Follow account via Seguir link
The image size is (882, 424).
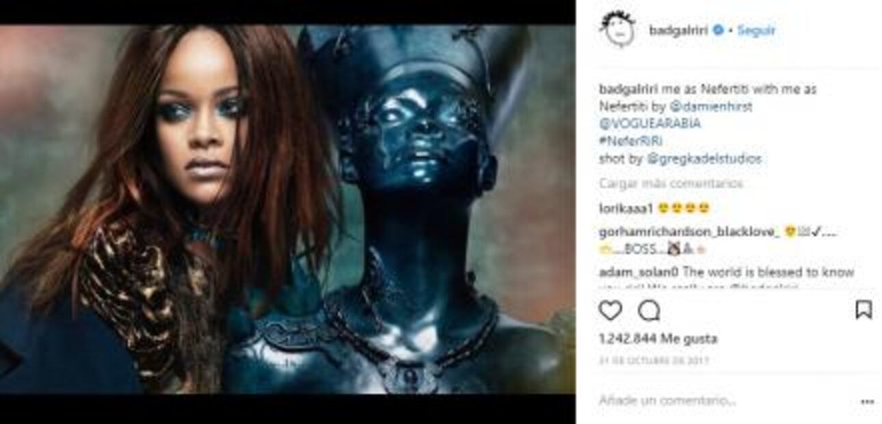[x=756, y=30]
